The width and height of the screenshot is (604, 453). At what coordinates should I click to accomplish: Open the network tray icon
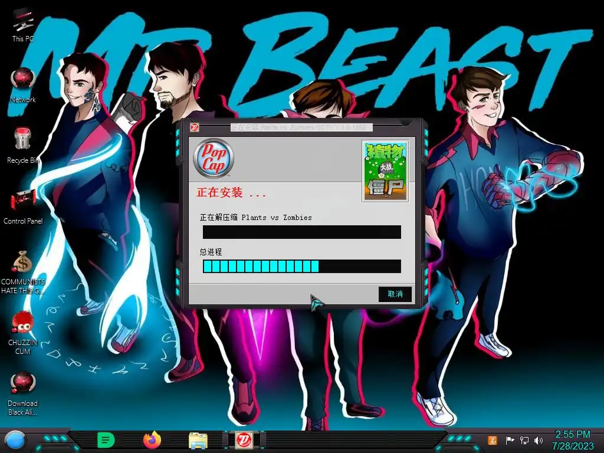(524, 440)
